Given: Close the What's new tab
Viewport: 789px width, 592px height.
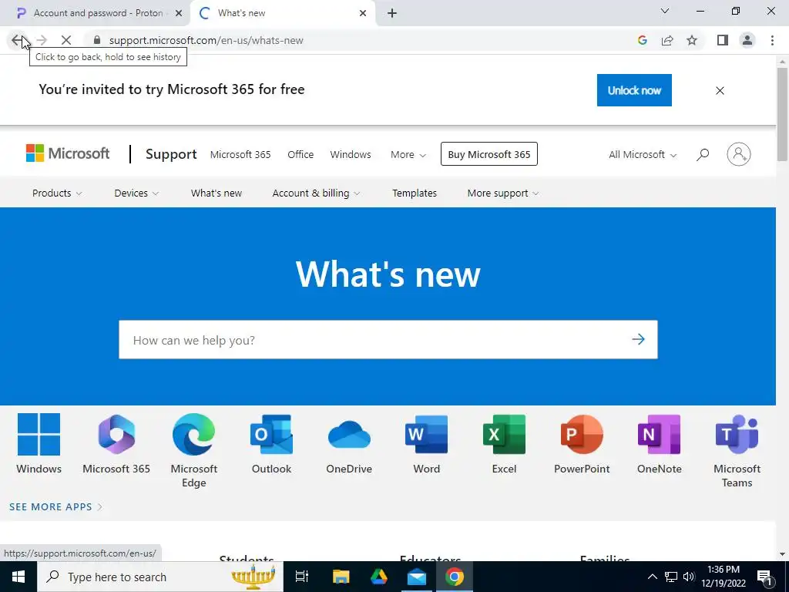Looking at the screenshot, I should click(363, 13).
